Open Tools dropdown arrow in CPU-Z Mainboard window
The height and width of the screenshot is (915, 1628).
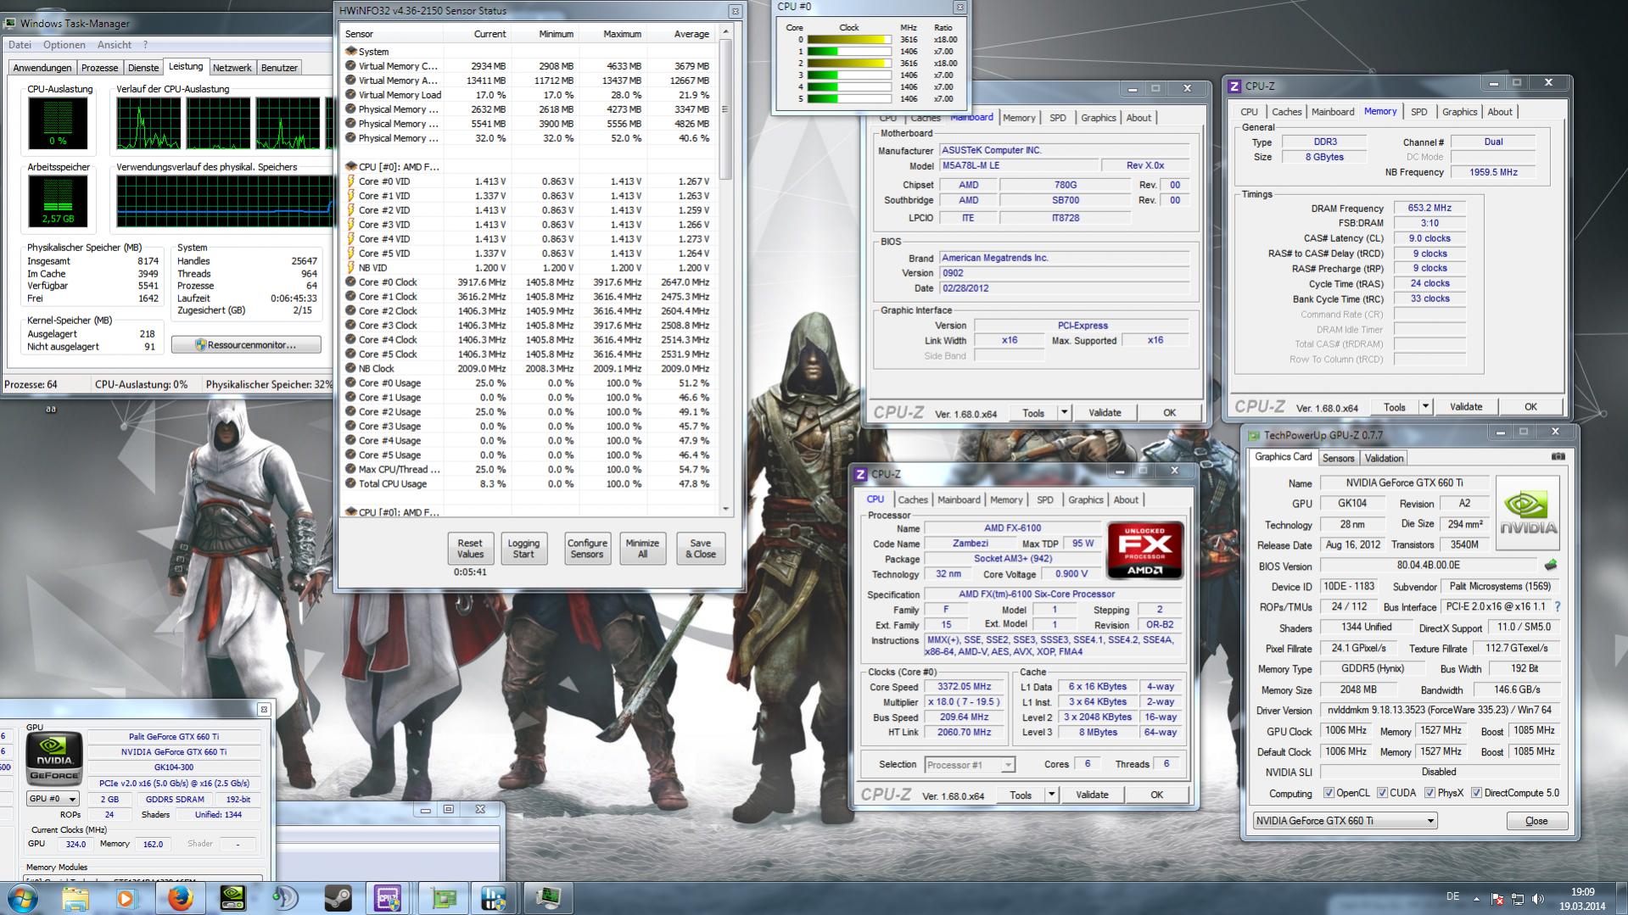[x=1064, y=413]
